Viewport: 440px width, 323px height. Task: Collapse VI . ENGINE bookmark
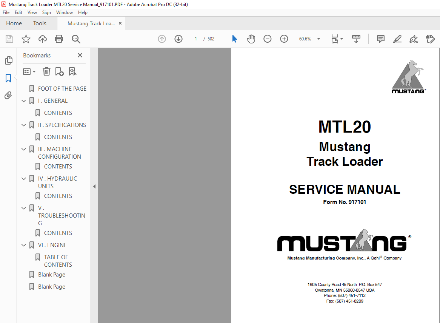[24, 245]
